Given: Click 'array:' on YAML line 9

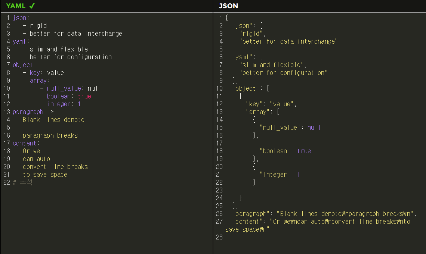Looking at the screenshot, I should pos(40,81).
